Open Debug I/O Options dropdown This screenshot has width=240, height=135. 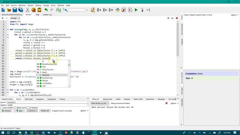[x=174, y=103]
